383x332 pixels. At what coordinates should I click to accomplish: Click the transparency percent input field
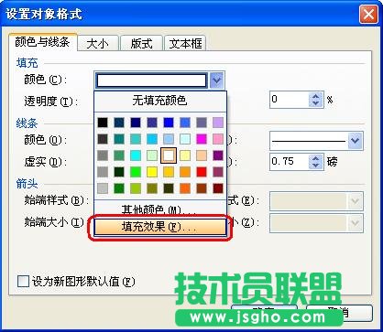(x=290, y=100)
